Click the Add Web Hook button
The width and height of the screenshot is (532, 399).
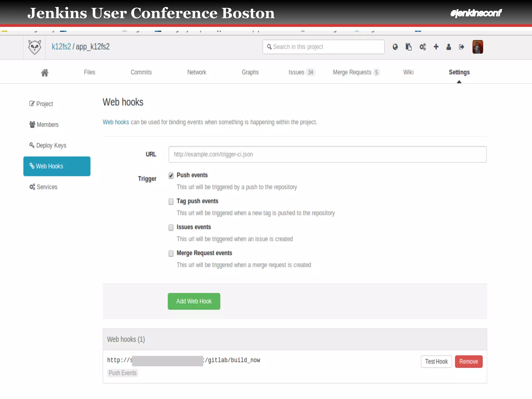(194, 301)
